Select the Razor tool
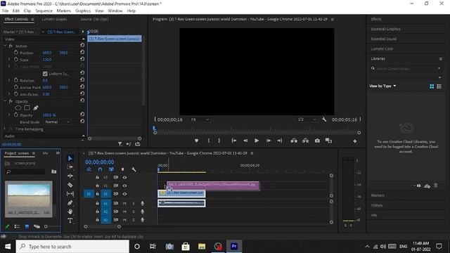This screenshot has width=450, height=253. [x=70, y=185]
